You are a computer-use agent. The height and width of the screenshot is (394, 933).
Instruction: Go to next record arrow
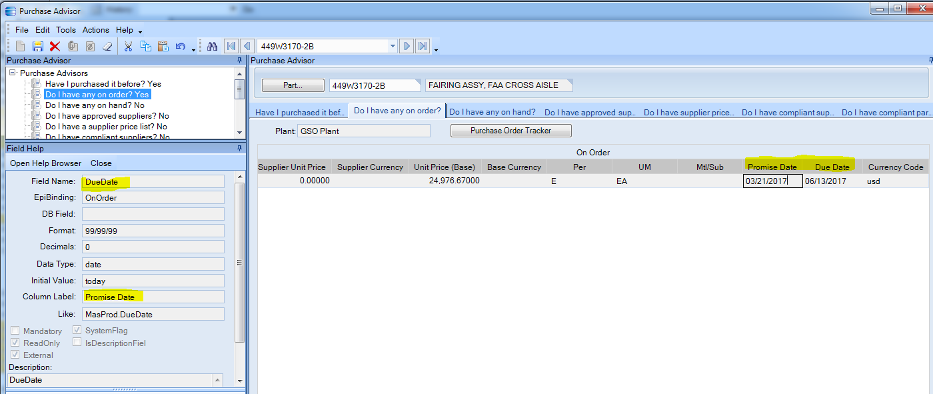pos(406,46)
